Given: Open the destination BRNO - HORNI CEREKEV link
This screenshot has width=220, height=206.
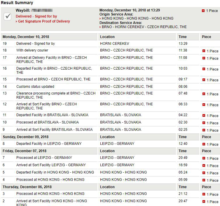Looking at the screenshot, I should point(143,27).
